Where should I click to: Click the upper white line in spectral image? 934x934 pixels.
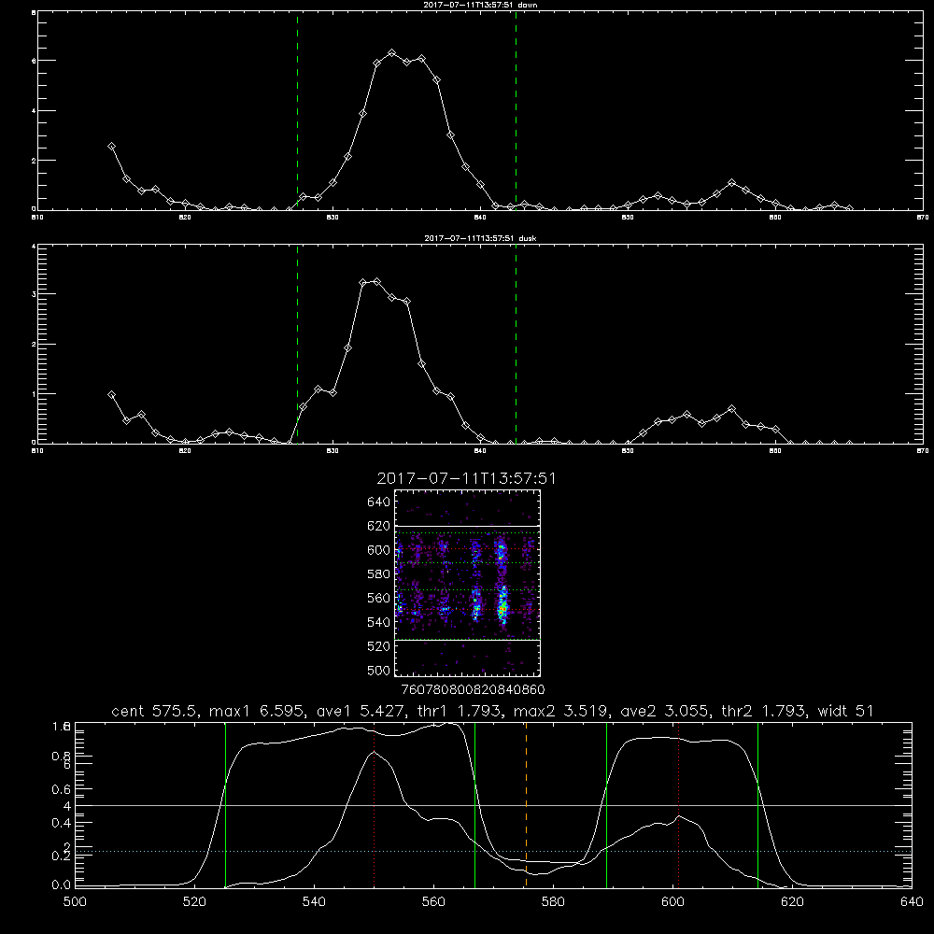467,526
